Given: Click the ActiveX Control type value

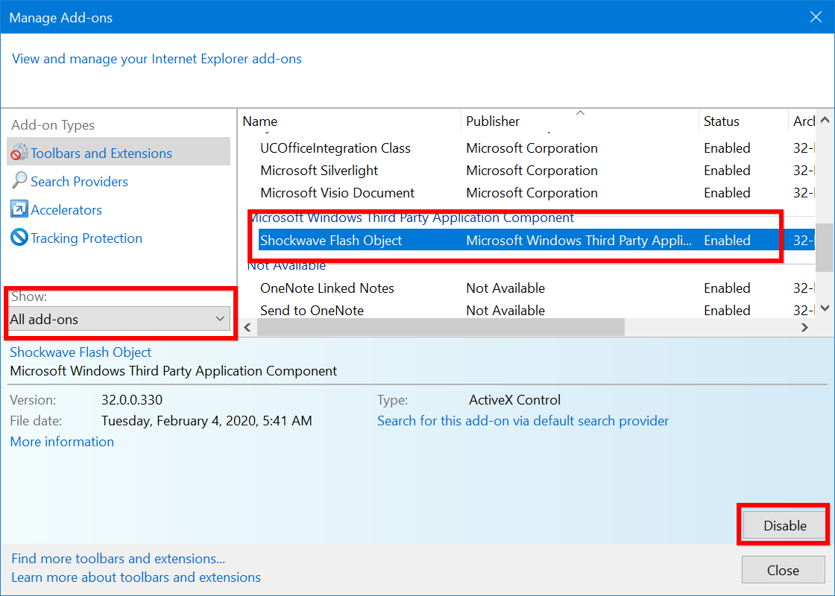Looking at the screenshot, I should (x=514, y=399).
